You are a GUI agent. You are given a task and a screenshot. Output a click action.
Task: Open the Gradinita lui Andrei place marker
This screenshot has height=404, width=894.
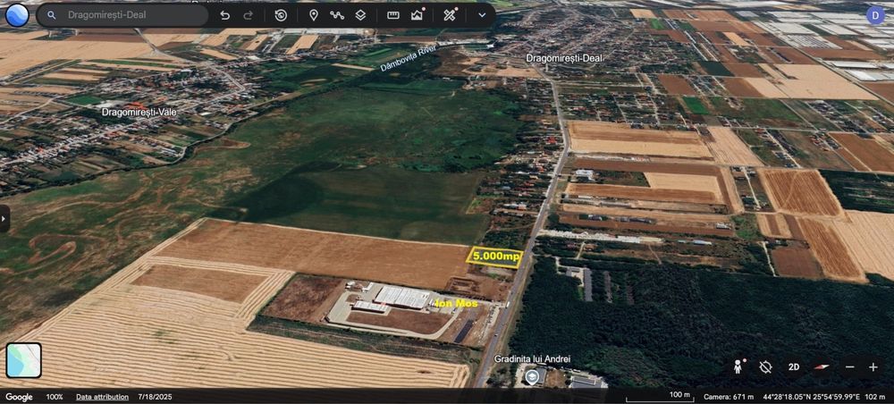click(x=532, y=376)
